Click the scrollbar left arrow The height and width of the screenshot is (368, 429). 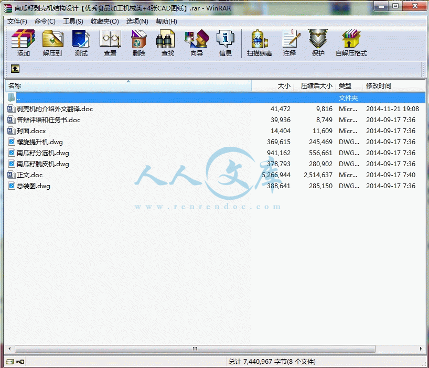(9, 349)
